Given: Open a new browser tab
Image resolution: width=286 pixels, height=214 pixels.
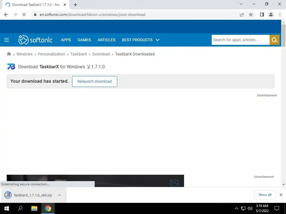Looking at the screenshot, I should click(x=75, y=5).
